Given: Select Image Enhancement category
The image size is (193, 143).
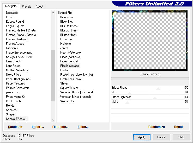Looking at the screenshot, I should [19, 53].
